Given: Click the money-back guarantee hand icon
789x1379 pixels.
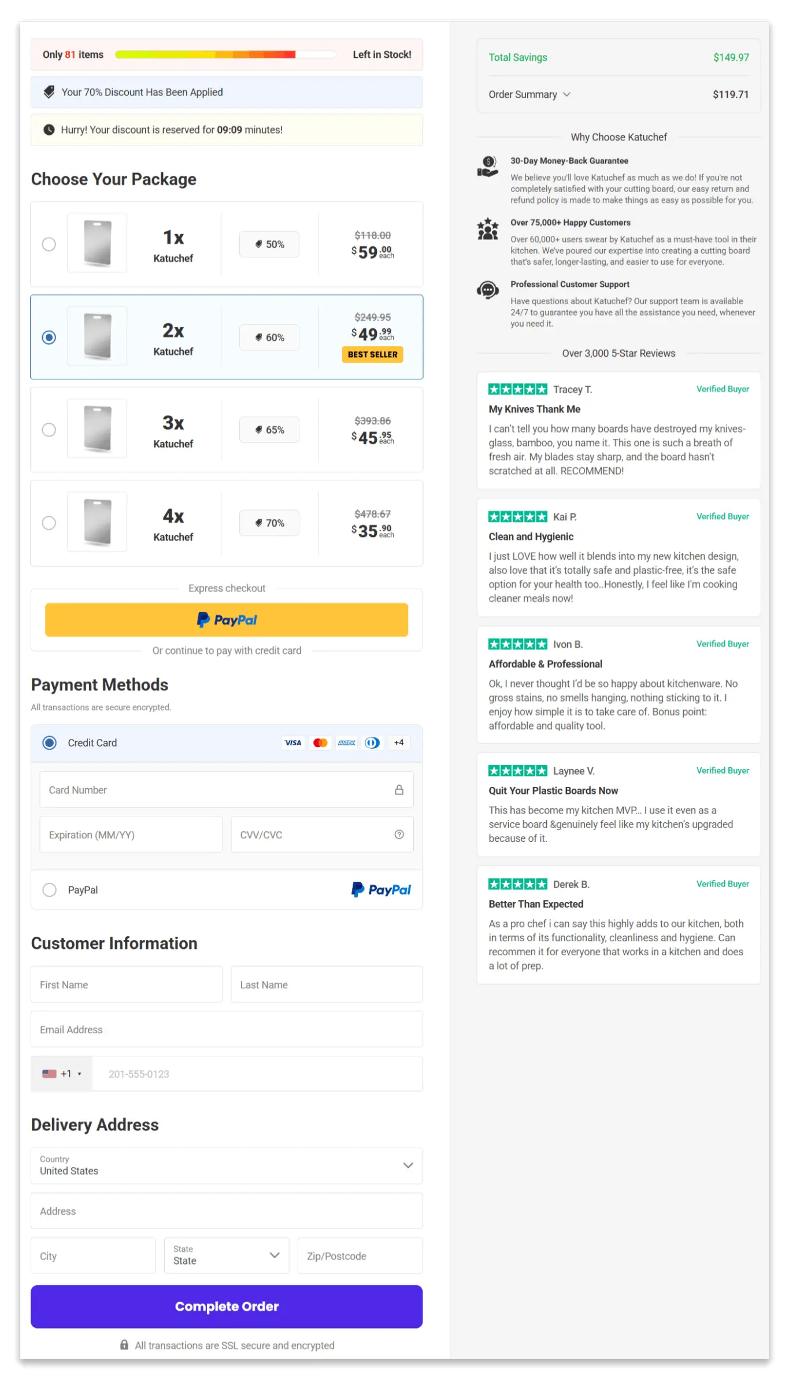Looking at the screenshot, I should [x=487, y=167].
